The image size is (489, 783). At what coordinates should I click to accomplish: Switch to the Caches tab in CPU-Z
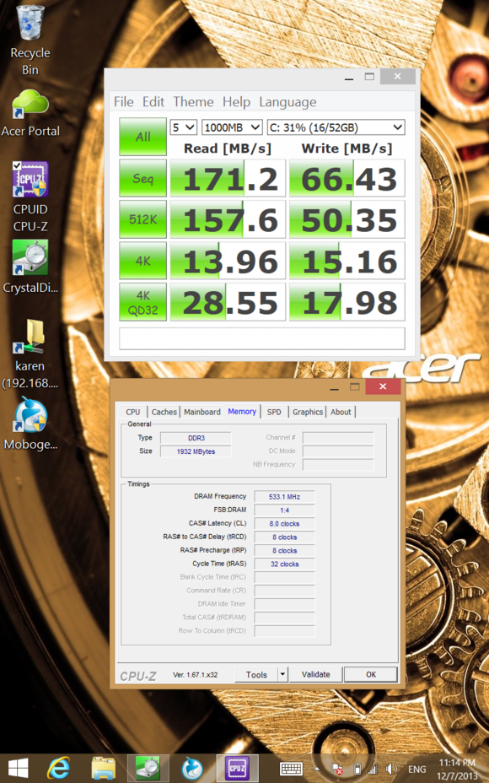pyautogui.click(x=164, y=412)
